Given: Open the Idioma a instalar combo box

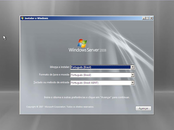Looking at the screenshot, I should coord(102,67).
